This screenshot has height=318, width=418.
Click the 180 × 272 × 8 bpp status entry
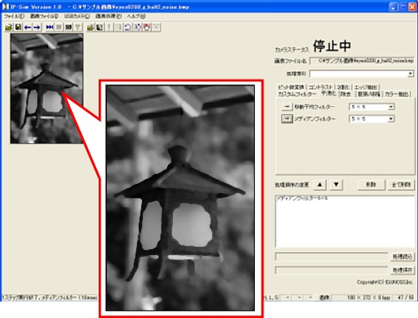pos(362,298)
